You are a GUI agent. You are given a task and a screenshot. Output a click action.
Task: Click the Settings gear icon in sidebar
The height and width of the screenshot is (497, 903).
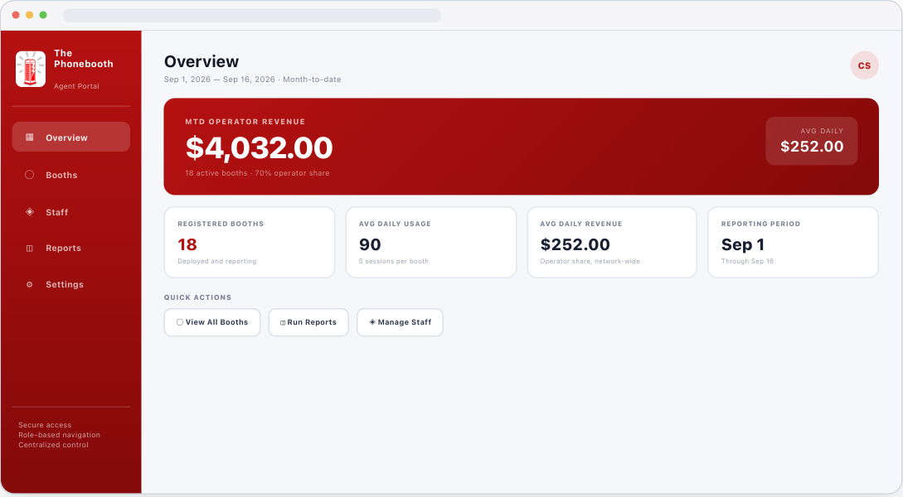pyautogui.click(x=29, y=285)
